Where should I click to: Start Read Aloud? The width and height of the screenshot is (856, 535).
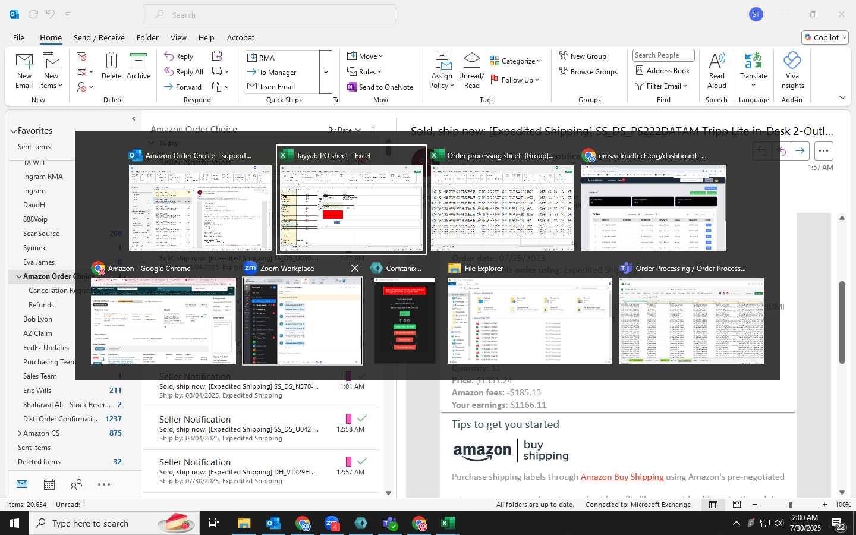click(717, 70)
